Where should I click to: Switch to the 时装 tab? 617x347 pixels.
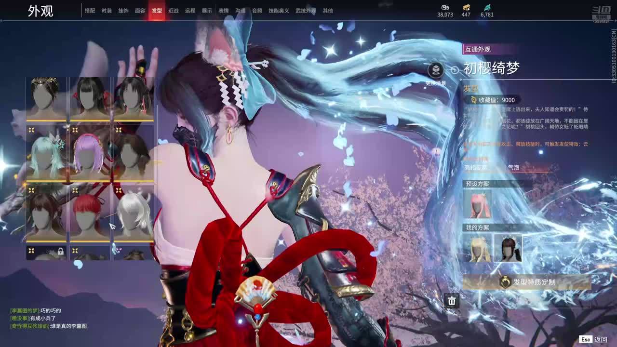click(x=107, y=11)
